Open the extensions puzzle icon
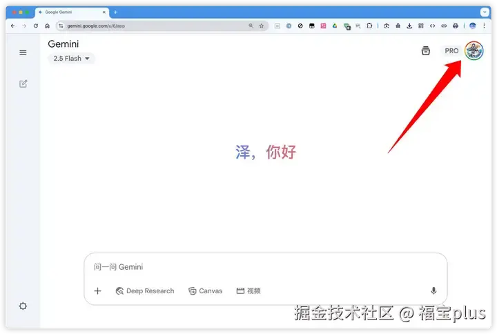The height and width of the screenshot is (334, 497). point(369,26)
